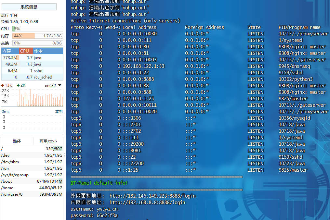The width and height of the screenshot is (330, 220).
Task: Select the 命令 command column tab
Action: point(48,51)
